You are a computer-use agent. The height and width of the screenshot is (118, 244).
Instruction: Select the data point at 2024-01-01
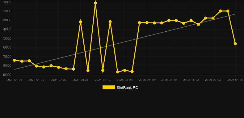(x=15, y=60)
